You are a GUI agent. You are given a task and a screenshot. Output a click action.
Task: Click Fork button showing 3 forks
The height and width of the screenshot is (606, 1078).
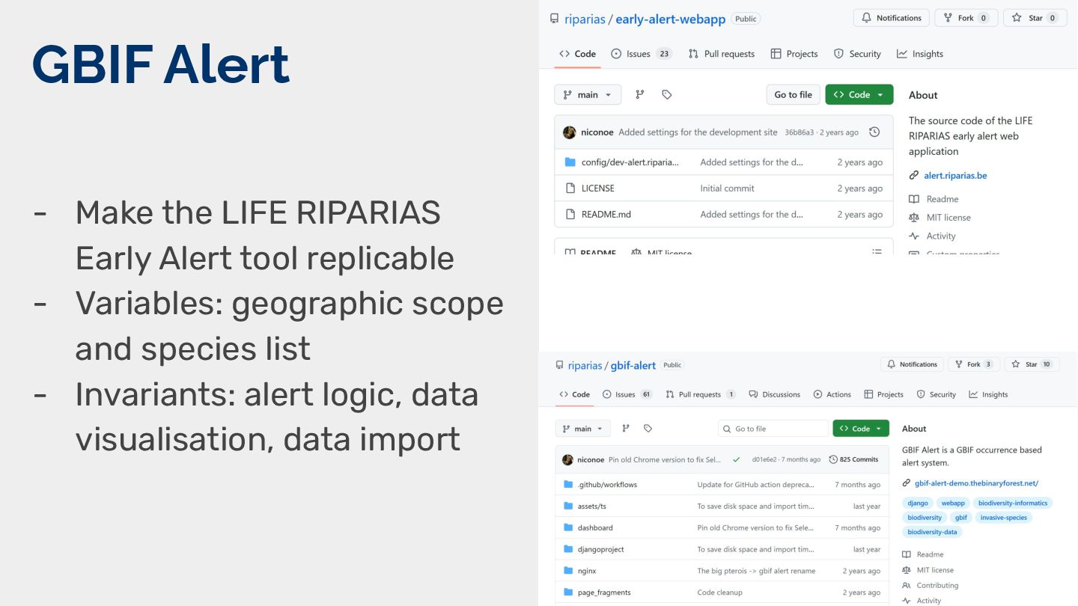point(974,364)
